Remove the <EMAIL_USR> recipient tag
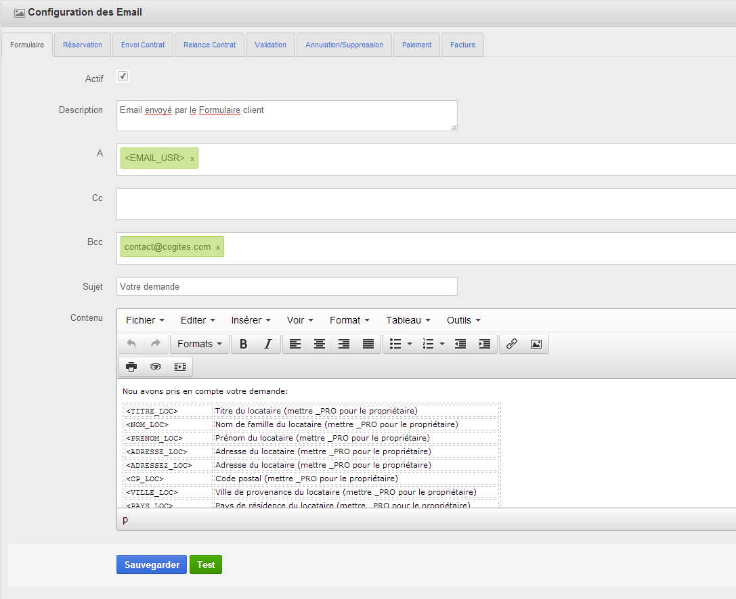The image size is (736, 599). (192, 158)
